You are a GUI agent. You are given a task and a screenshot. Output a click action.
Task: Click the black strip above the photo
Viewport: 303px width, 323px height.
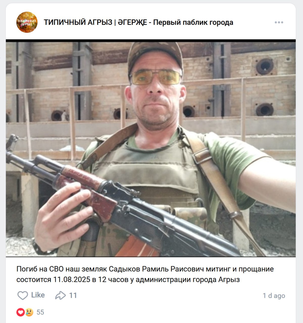pyautogui.click(x=151, y=41)
